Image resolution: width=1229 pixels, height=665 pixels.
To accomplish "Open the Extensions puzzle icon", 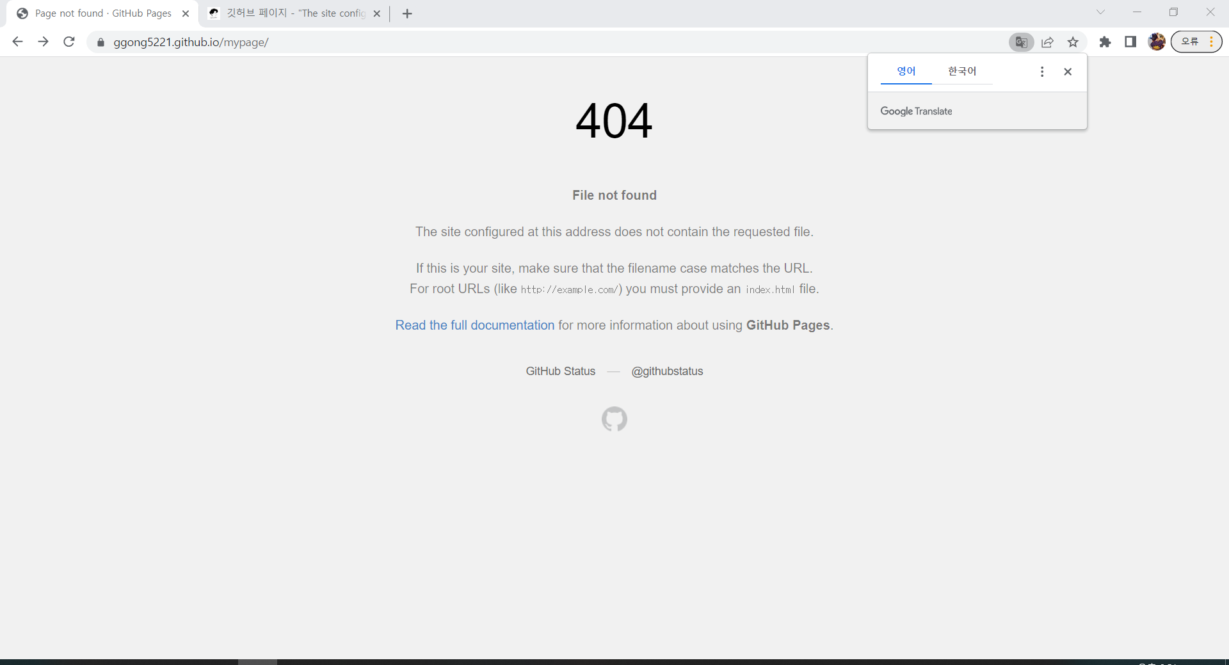I will 1105,42.
